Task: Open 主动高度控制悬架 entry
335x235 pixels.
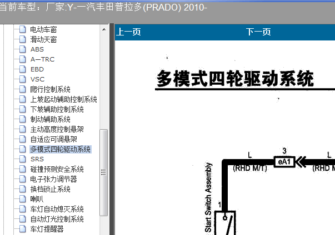Action: [57, 129]
